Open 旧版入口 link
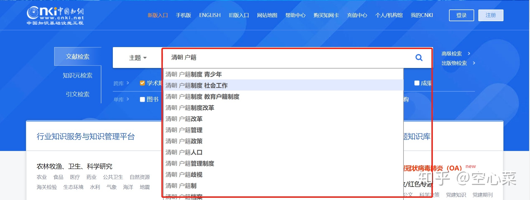The image size is (530, 200). click(239, 15)
